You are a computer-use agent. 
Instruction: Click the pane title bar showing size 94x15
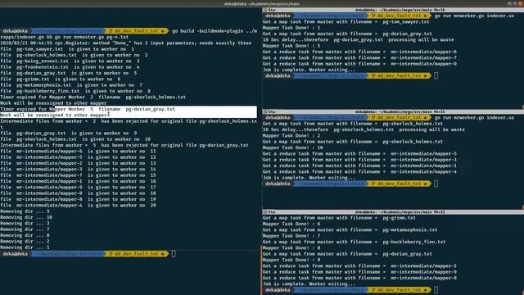[393, 111]
